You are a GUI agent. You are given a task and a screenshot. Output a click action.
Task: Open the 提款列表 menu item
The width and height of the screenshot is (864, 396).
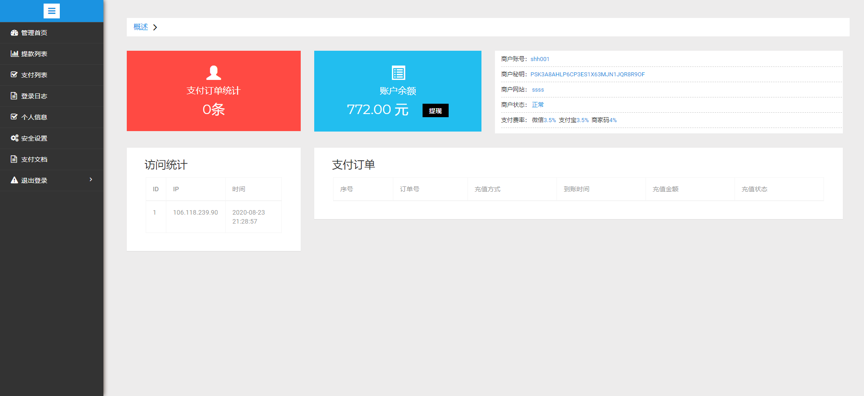[52, 54]
